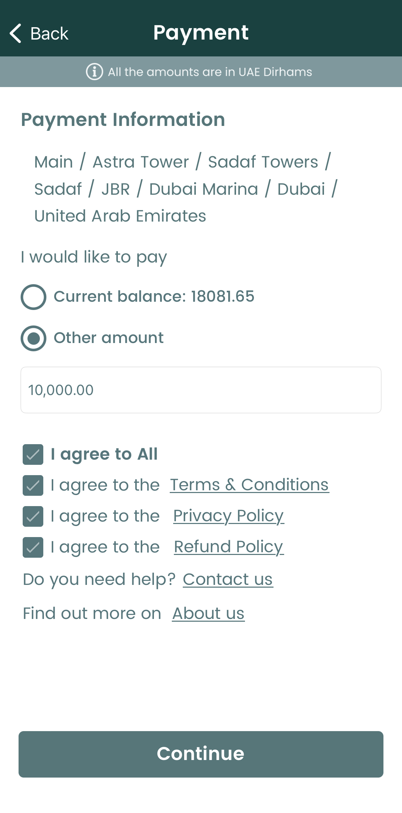
Task: Select the Current balance radio button
Action: point(33,297)
